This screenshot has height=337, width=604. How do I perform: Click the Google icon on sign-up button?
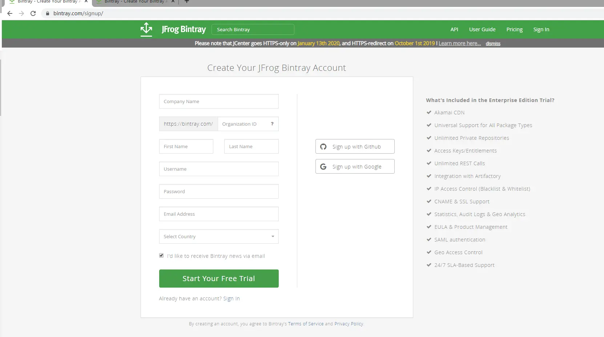[x=323, y=167]
